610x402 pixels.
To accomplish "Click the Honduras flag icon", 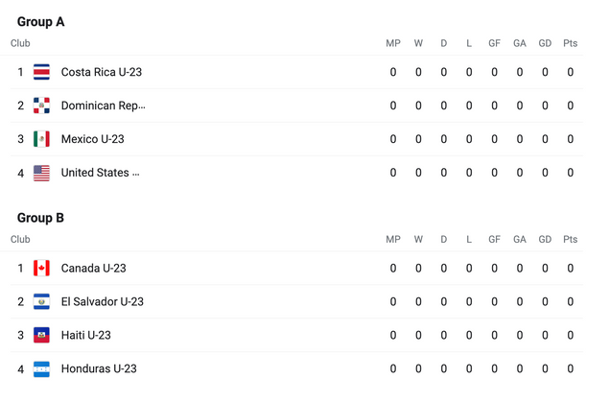I will (41, 368).
